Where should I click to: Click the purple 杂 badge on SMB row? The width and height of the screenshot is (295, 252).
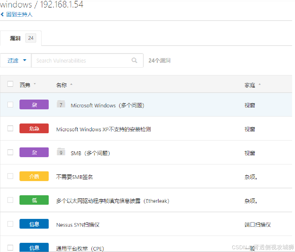(34, 152)
